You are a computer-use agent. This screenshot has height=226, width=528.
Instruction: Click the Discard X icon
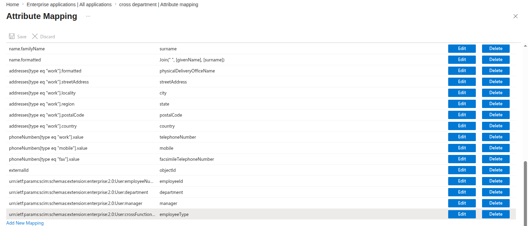click(x=35, y=37)
